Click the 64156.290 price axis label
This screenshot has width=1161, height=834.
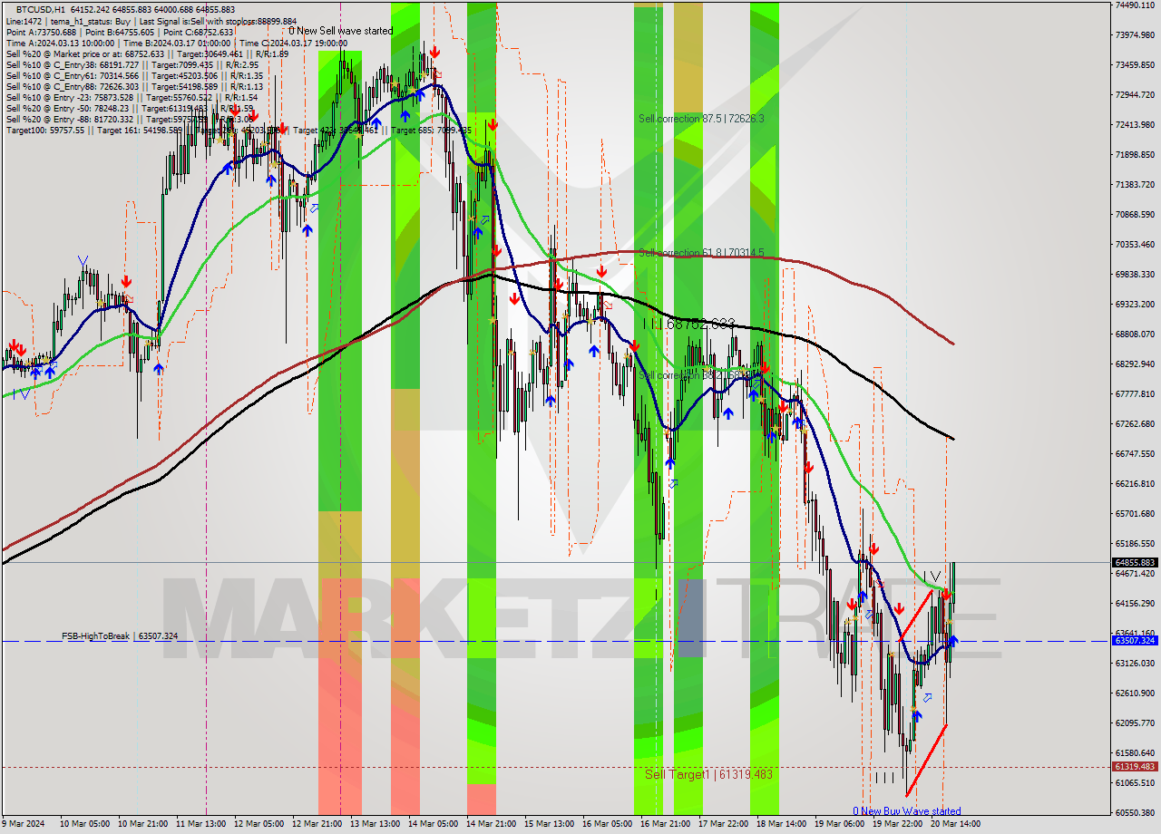(1134, 604)
